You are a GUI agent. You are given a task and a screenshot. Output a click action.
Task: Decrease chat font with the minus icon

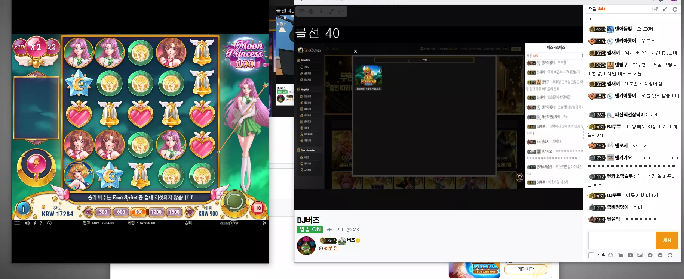[660, 255]
